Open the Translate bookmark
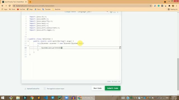Viewport: 179px width, 100px height. coord(46,9)
